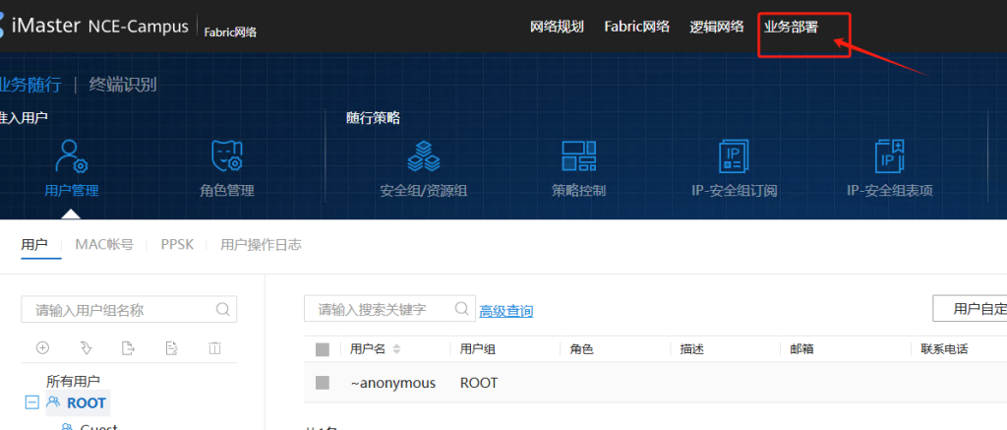
Task: Focus the 请输入搜索关键字 search field
Action: coord(379,309)
